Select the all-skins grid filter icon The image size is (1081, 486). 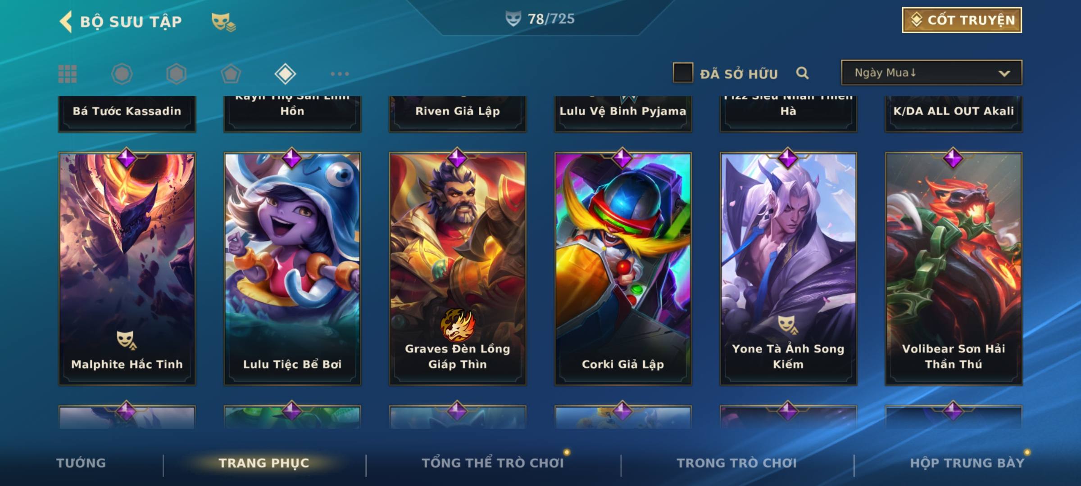68,74
